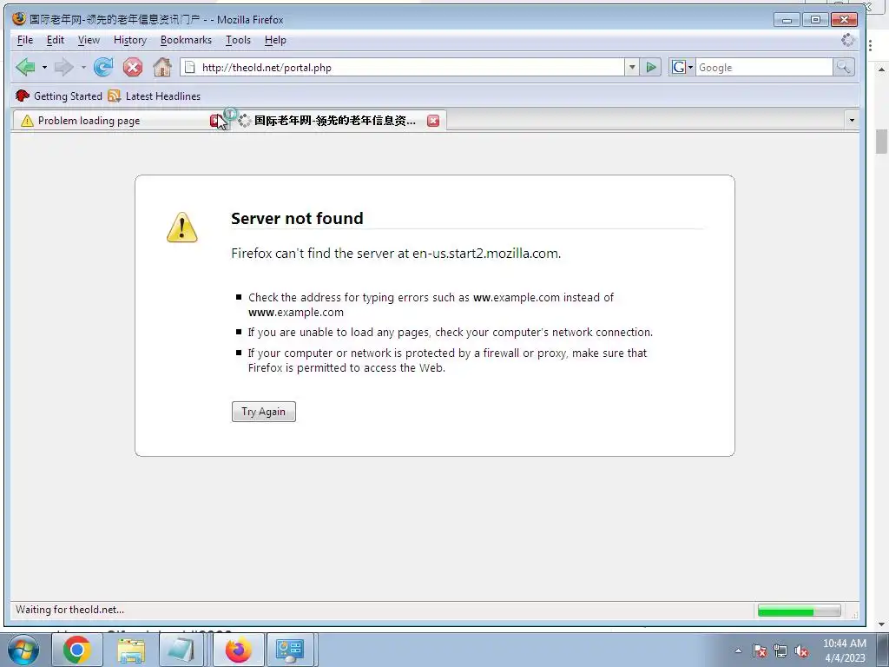Open the Tools menu
Viewport: 889px width, 667px height.
[238, 40]
